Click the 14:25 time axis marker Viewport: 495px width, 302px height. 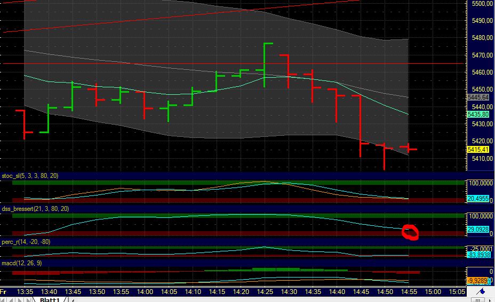[x=265, y=292]
